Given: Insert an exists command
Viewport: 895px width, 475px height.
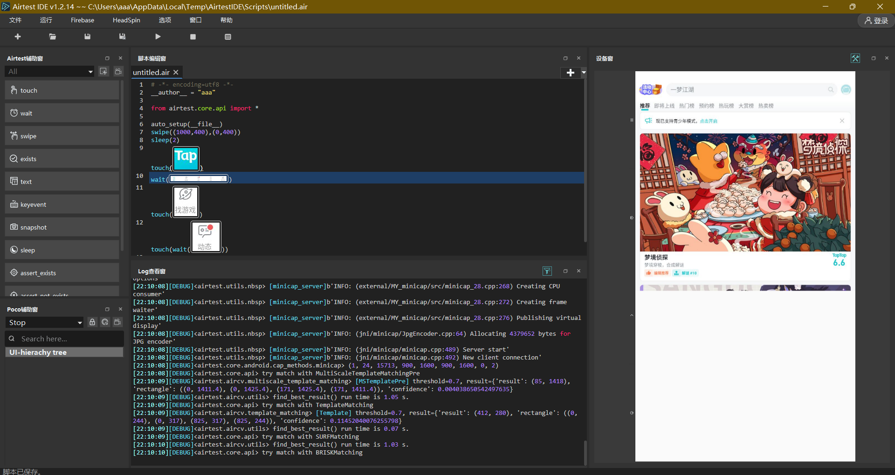Looking at the screenshot, I should tap(62, 159).
